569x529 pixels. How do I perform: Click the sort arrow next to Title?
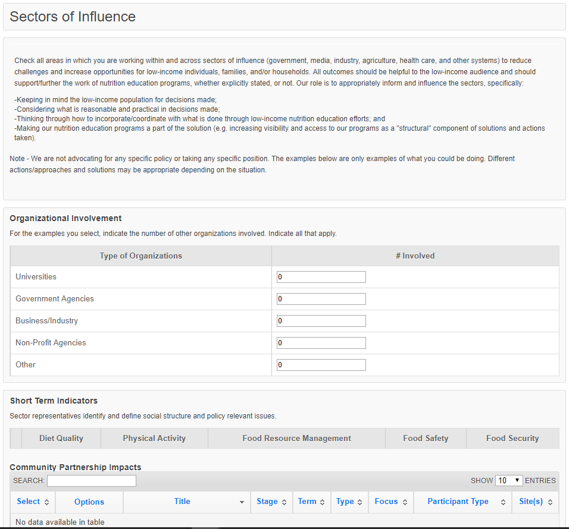(x=242, y=502)
